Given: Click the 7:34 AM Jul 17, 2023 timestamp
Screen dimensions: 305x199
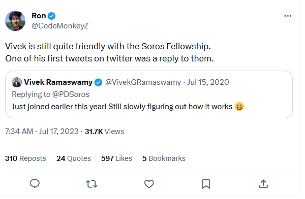Looking at the screenshot, I should (42, 131).
